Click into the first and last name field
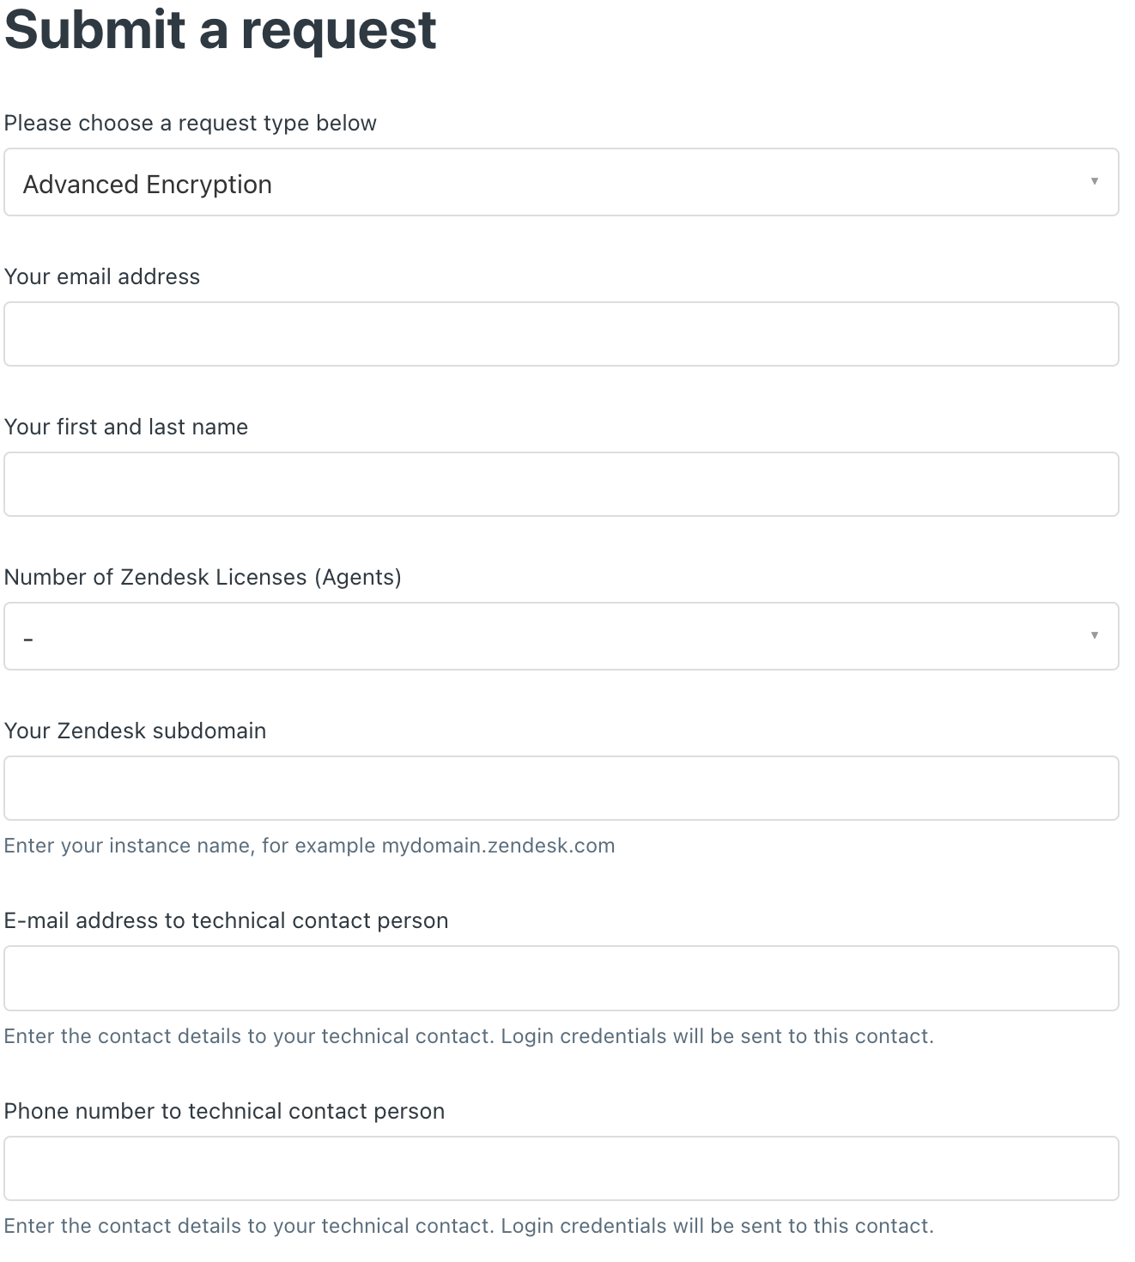 click(561, 484)
